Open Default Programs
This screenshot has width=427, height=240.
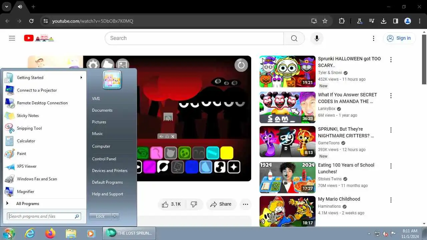pyautogui.click(x=107, y=182)
